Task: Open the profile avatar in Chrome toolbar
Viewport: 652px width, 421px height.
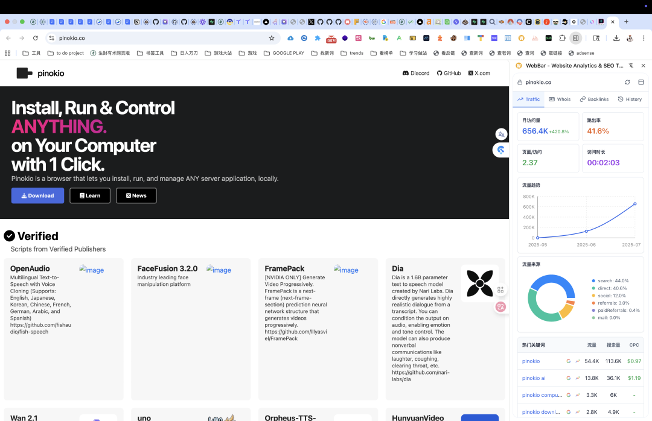Action: tap(630, 38)
